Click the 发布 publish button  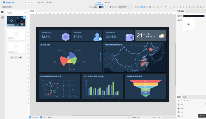click(49, 2)
